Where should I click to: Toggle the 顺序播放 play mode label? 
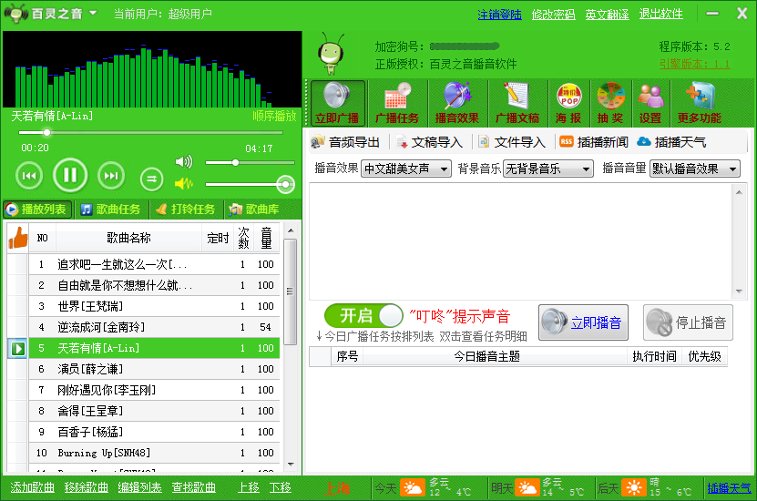[x=274, y=116]
